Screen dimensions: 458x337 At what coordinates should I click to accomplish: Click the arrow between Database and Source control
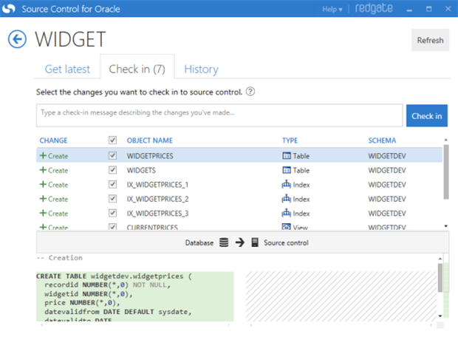pyautogui.click(x=240, y=242)
